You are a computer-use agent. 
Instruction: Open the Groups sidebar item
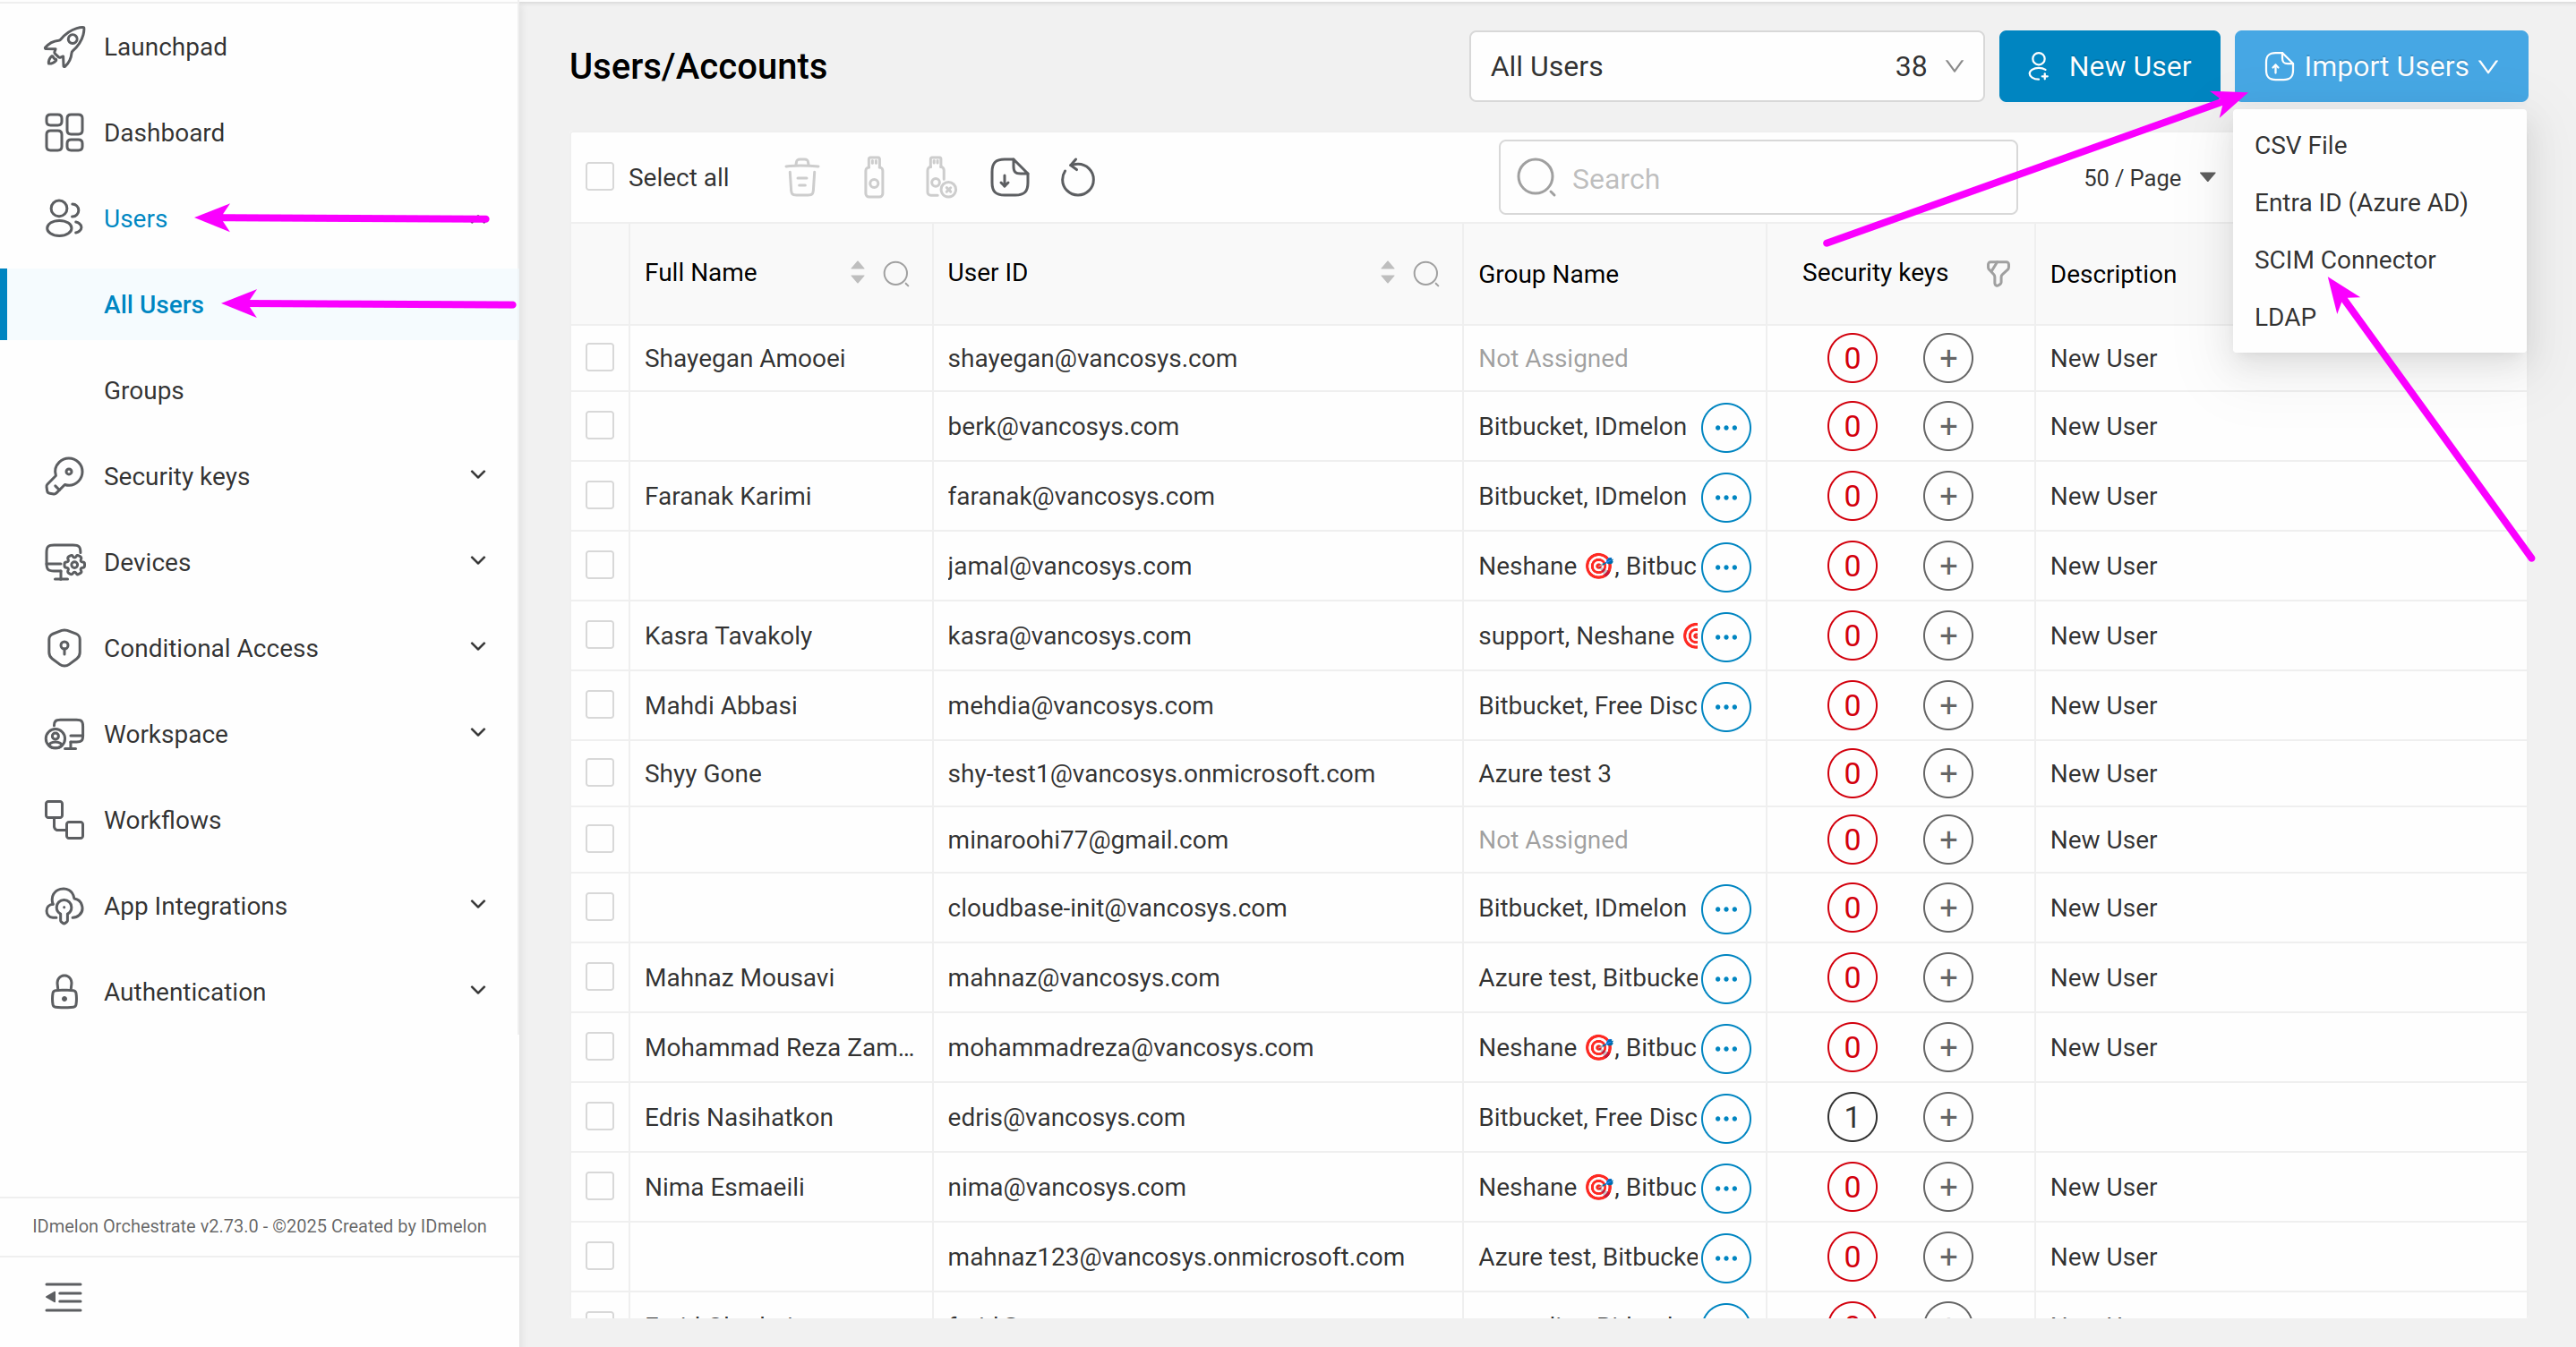144,391
